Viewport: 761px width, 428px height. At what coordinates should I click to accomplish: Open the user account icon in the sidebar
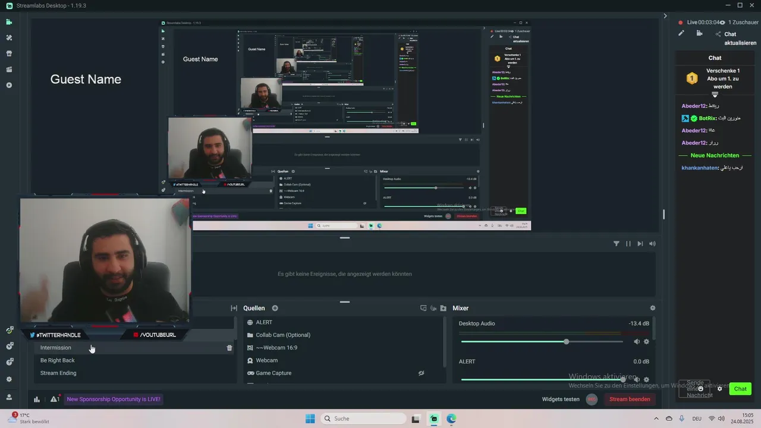9,397
